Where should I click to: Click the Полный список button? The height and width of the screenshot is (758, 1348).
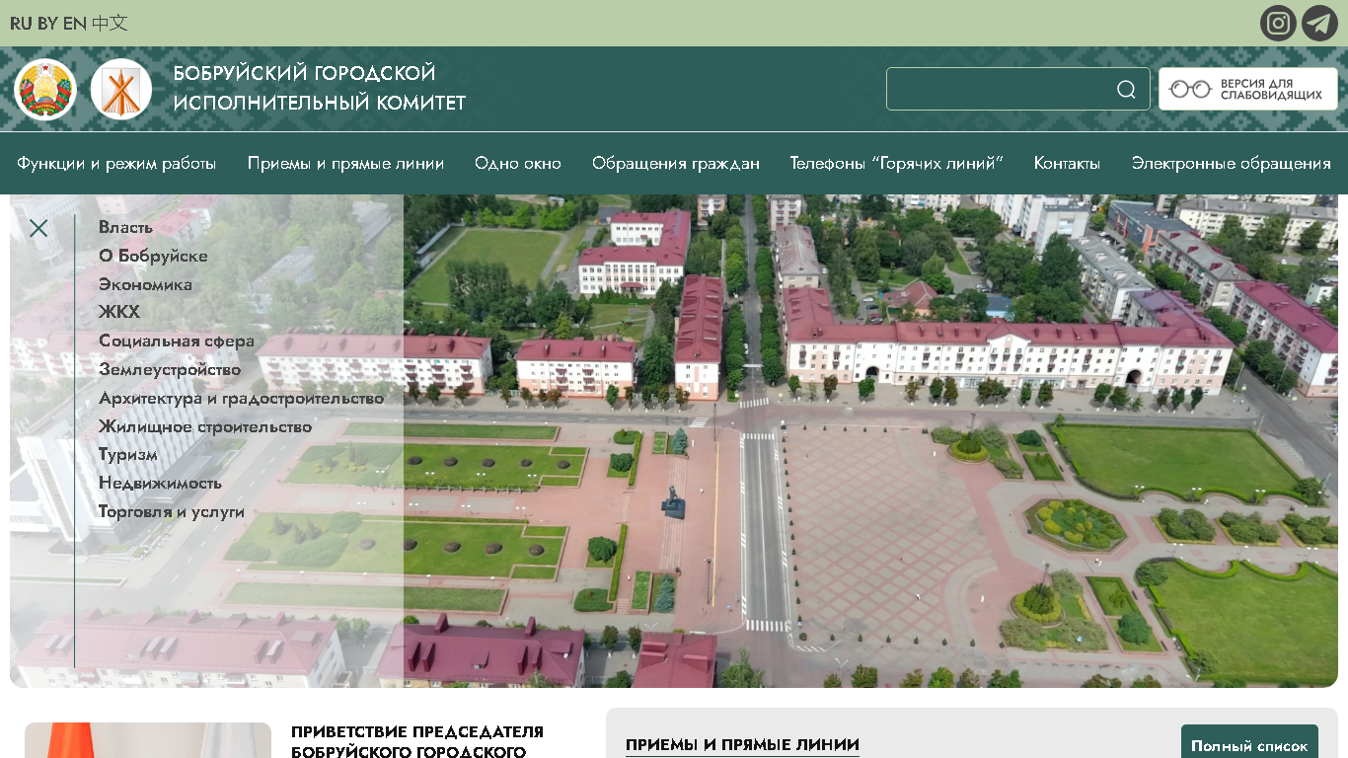click(1249, 746)
